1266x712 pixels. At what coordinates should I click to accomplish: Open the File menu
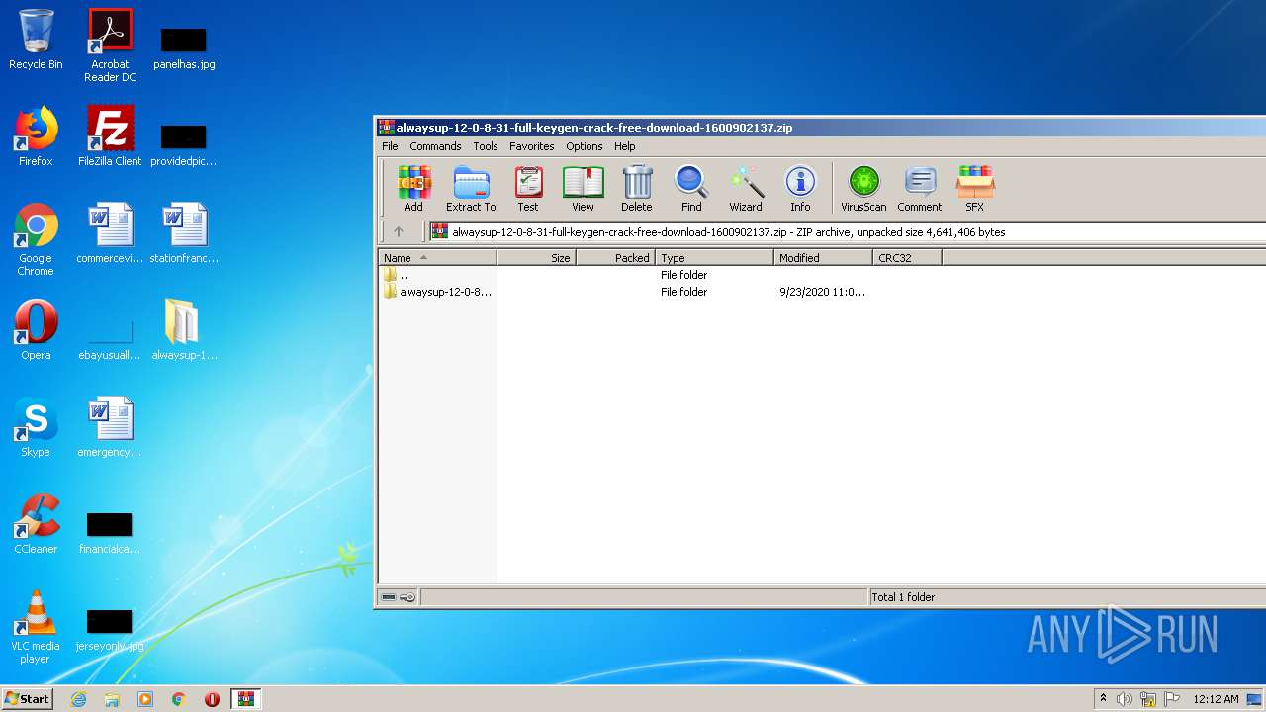pos(390,146)
